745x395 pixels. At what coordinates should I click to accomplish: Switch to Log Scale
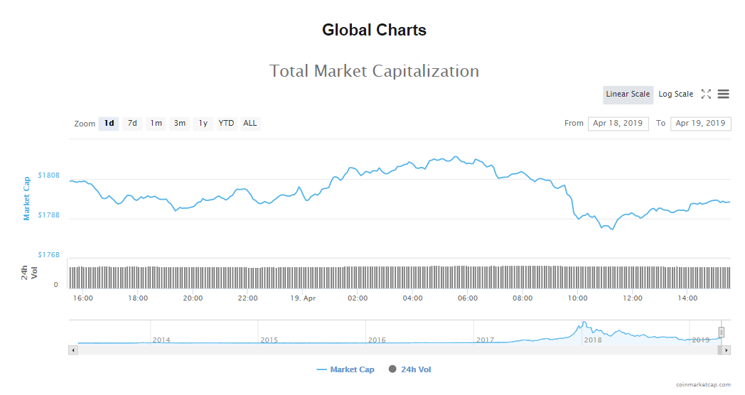[675, 94]
